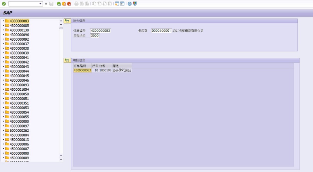Click the Customize Local Layout monitor icon

coord(135,4)
